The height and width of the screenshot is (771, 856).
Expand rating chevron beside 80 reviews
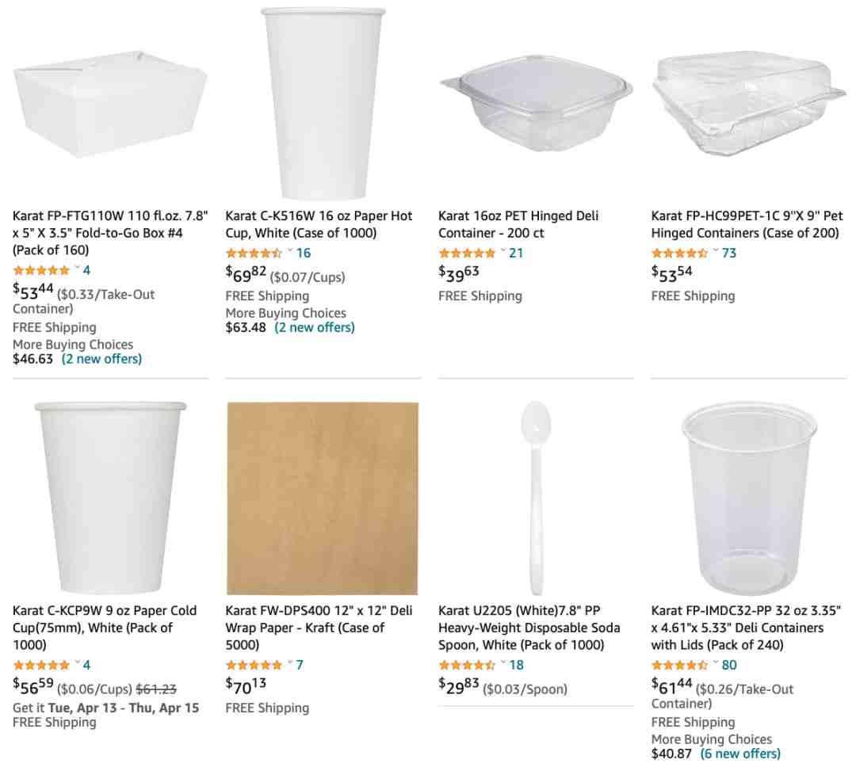[x=716, y=663]
